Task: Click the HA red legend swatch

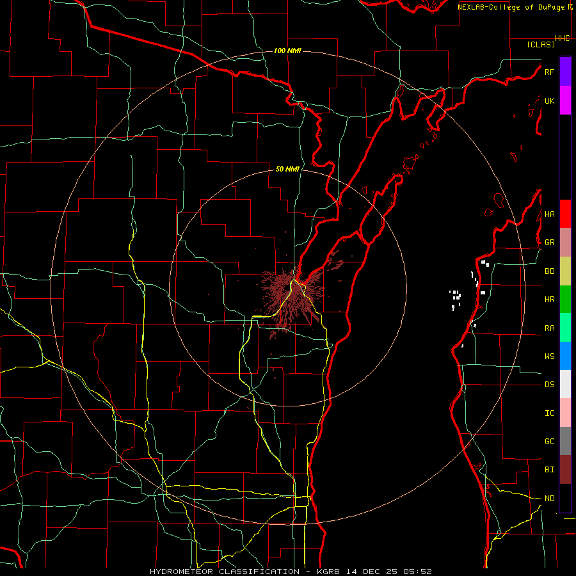Action: (565, 214)
